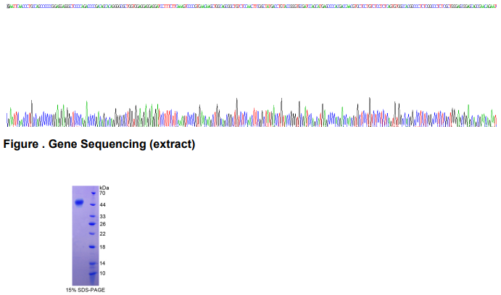The width and height of the screenshot is (501, 295).
Task: Click the 14 kDa marker label
Action: pos(103,263)
